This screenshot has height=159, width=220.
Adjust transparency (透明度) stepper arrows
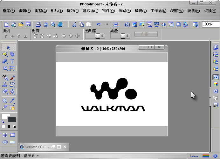[102, 36]
